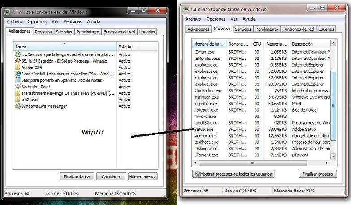Click Cambiar a button
Screen dimensions: 351x205
coord(111,176)
